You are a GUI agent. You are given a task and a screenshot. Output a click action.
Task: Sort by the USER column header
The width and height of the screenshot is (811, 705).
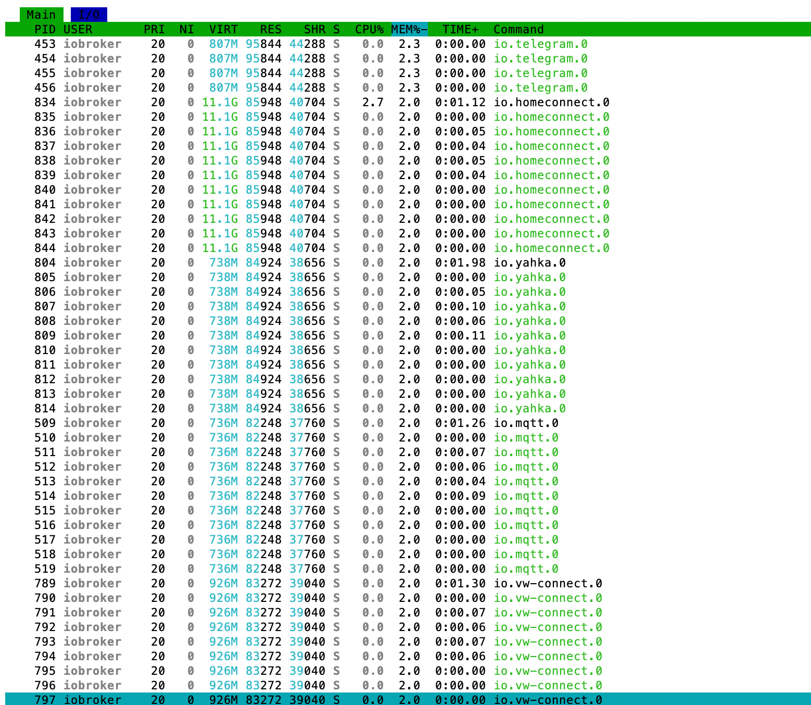coord(78,29)
